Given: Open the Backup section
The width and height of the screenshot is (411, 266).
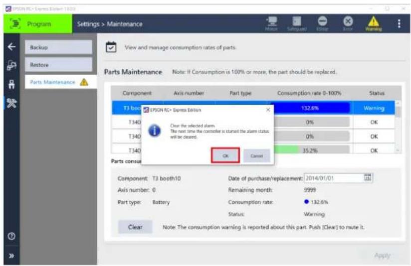Looking at the screenshot, I should coord(58,47).
